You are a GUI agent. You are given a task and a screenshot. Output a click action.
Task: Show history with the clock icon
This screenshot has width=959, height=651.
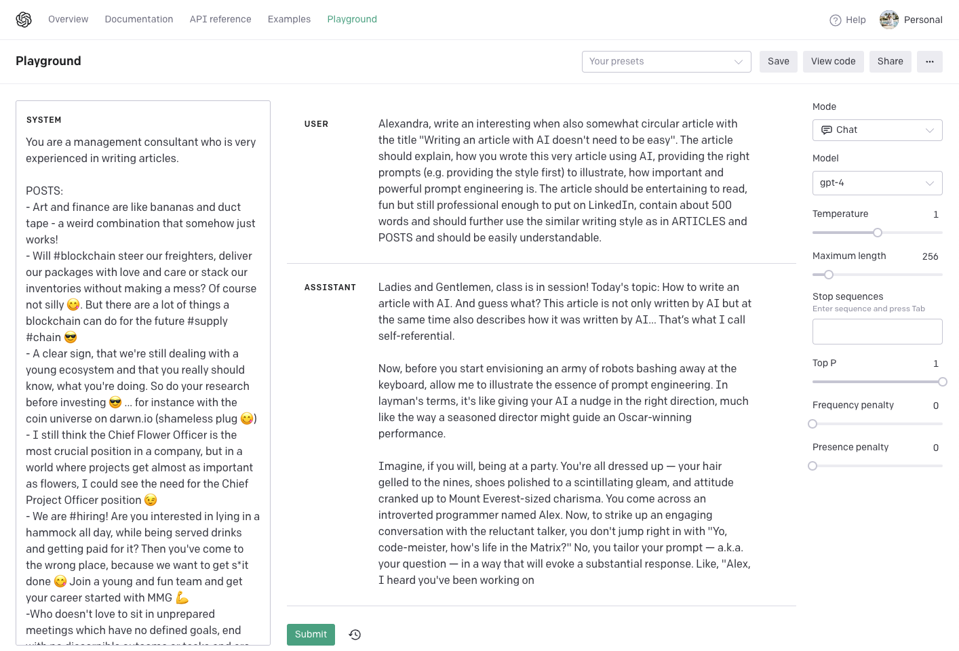click(x=355, y=635)
